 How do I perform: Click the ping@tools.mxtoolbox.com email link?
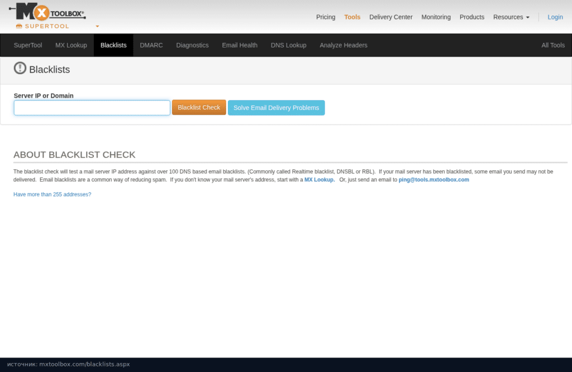tap(433, 180)
